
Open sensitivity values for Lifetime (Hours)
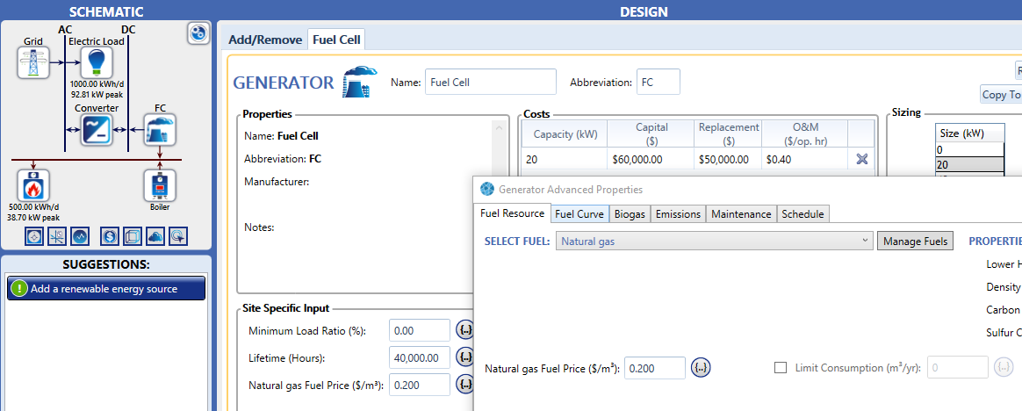point(465,357)
